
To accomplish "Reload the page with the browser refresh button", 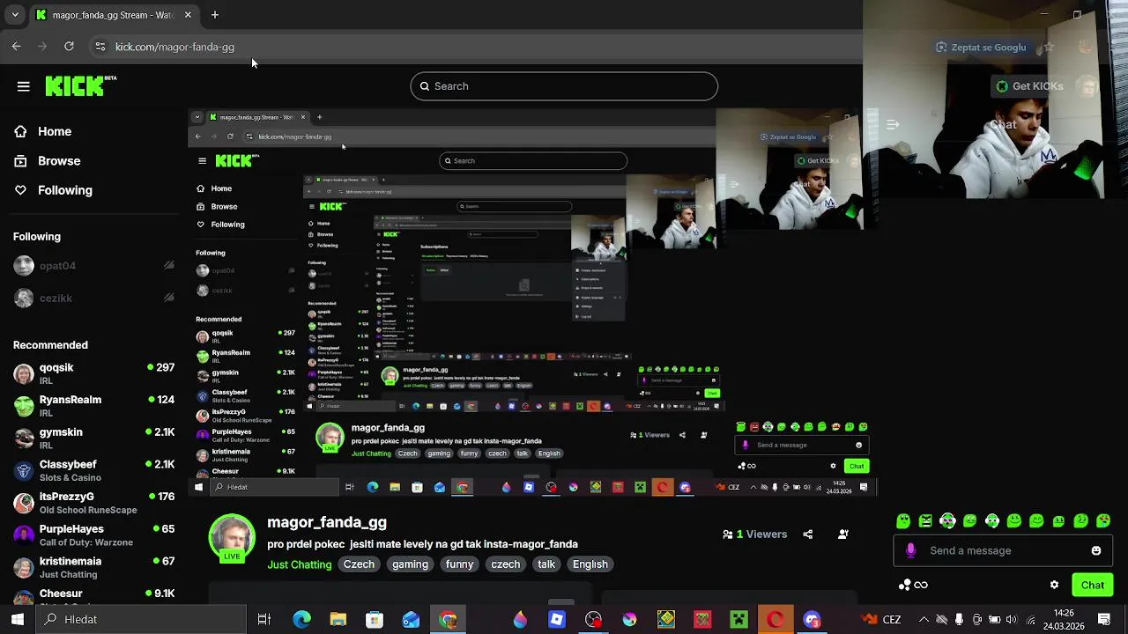I will (69, 47).
